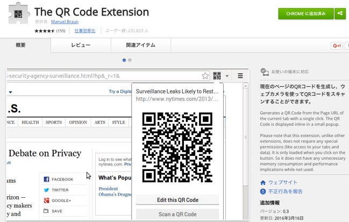Image resolution: width=349 pixels, height=222 pixels.
Task: Open the 仕事効率化 category link
Action: 85,31
